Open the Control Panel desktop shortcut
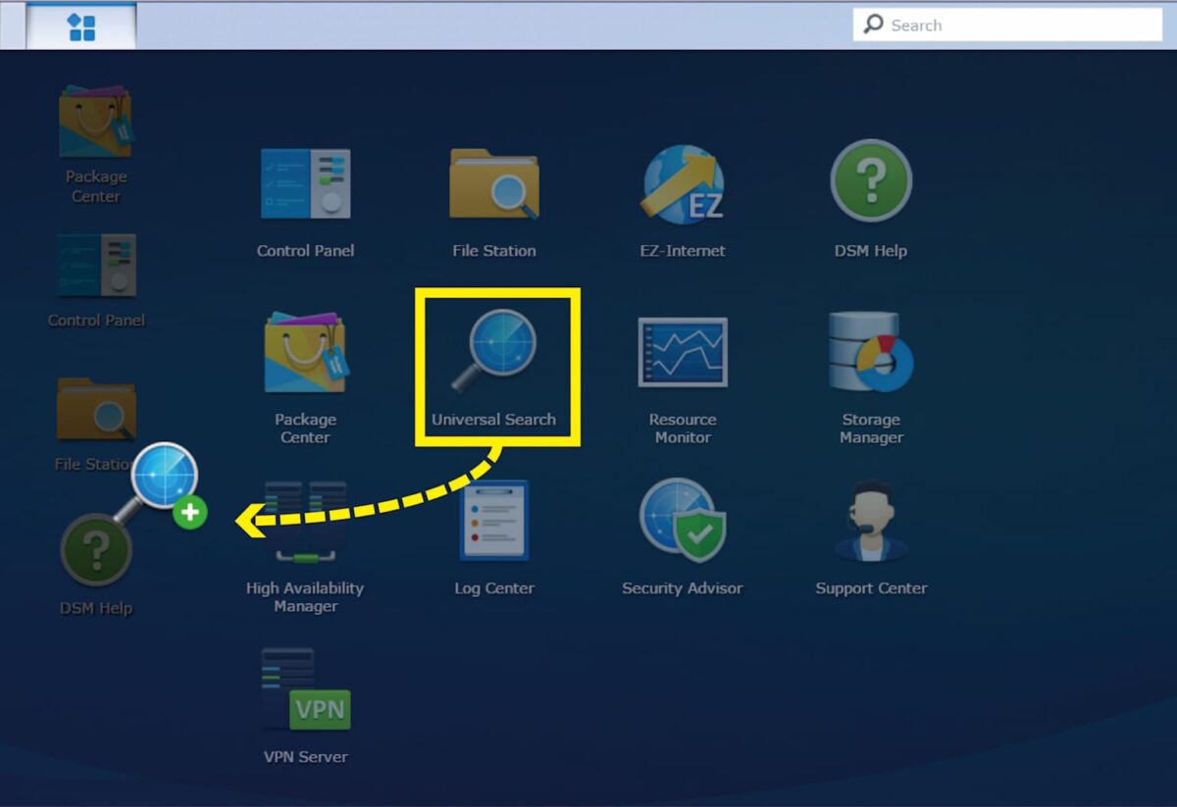This screenshot has height=807, width=1177. pos(96,280)
